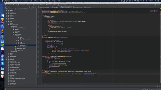Expand the news folder
The width and height of the screenshot is (161, 90).
pyautogui.click(x=7, y=58)
